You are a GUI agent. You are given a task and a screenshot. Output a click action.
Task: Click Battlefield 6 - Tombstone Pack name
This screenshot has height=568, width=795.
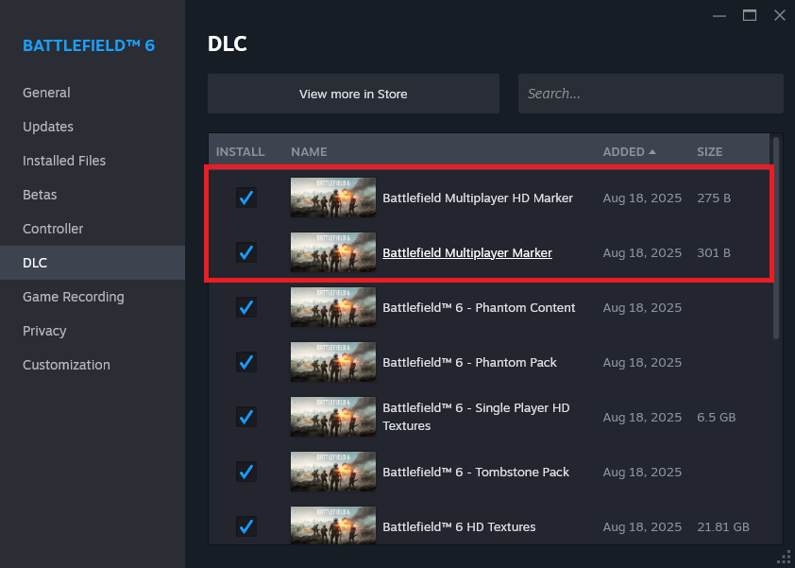pos(476,472)
